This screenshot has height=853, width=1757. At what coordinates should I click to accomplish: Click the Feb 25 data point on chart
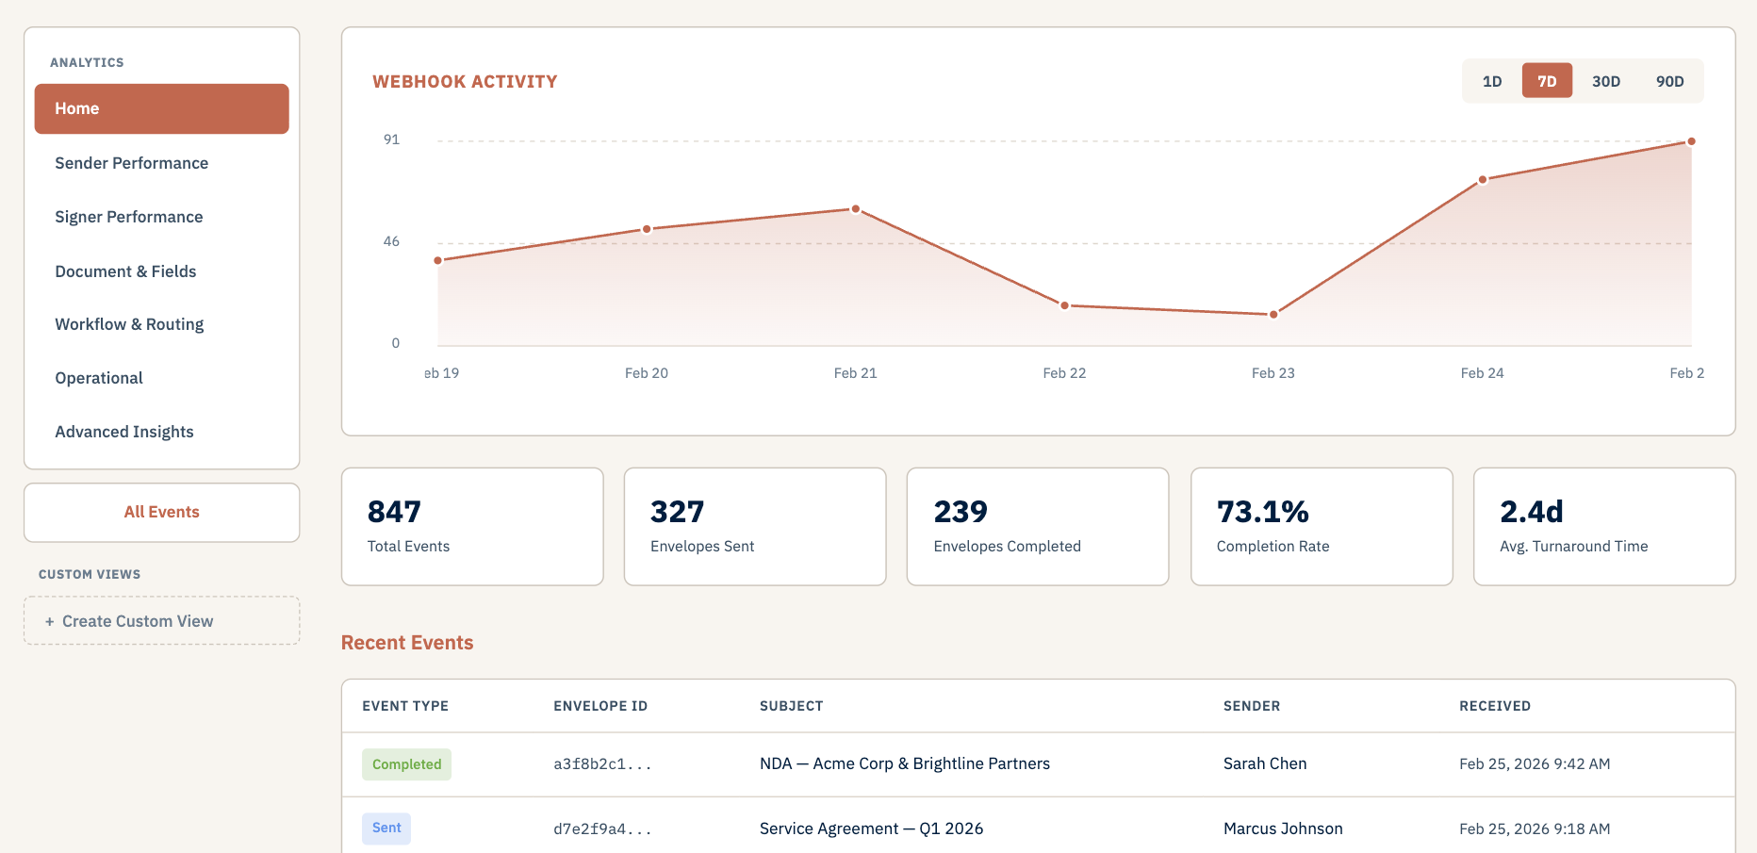point(1689,141)
